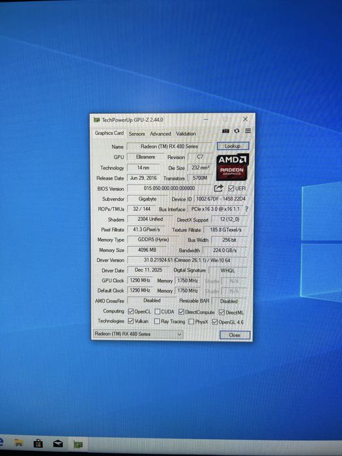
Task: Click the GPU Clock 1290 MHz value
Action: click(140, 280)
